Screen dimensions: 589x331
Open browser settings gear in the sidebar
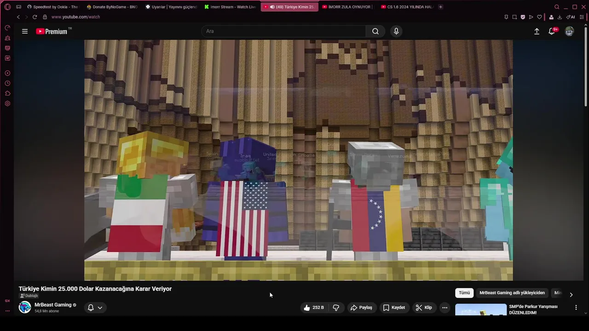pos(7,103)
